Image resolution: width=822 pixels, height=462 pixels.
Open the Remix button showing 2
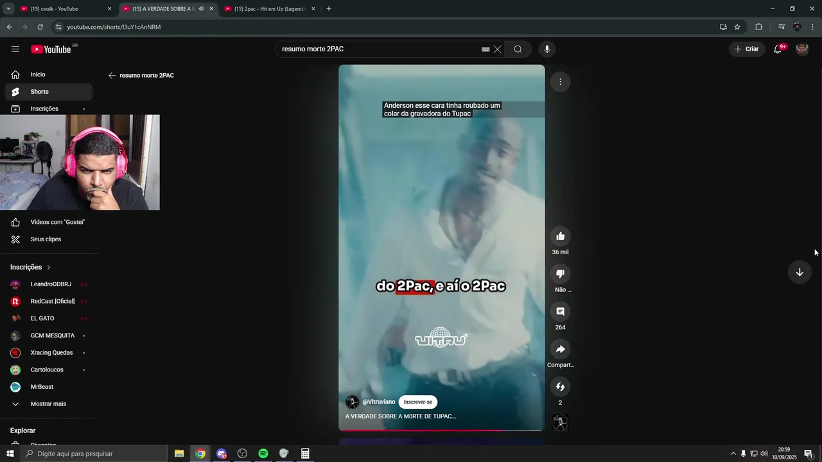(x=560, y=387)
